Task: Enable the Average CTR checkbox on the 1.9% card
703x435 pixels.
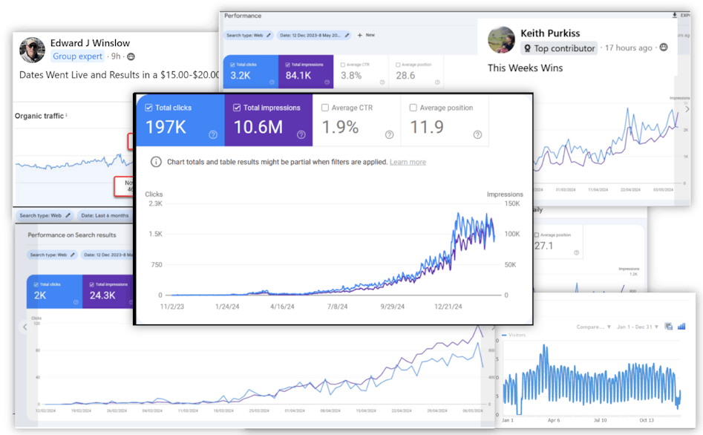Action: tap(325, 108)
